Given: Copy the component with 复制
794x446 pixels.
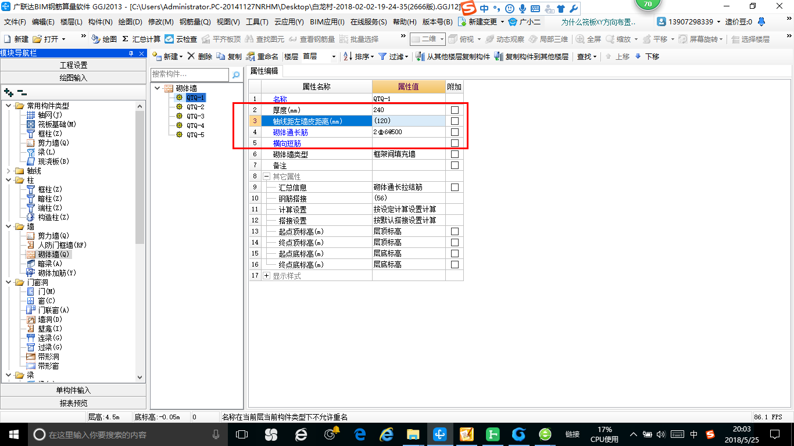Looking at the screenshot, I should [228, 56].
